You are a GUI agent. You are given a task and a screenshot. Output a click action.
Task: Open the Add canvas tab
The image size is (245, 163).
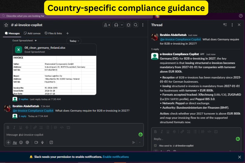[32, 33]
